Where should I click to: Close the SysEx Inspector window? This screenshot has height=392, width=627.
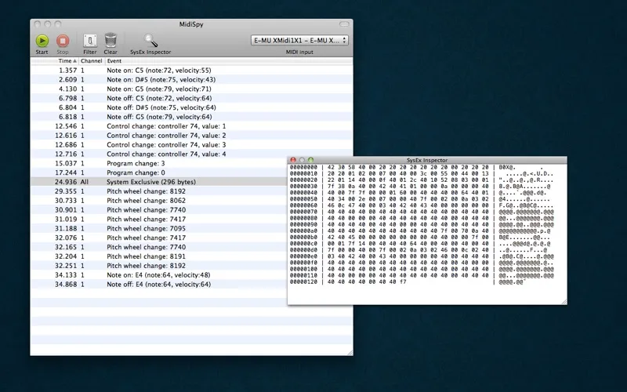coord(294,160)
